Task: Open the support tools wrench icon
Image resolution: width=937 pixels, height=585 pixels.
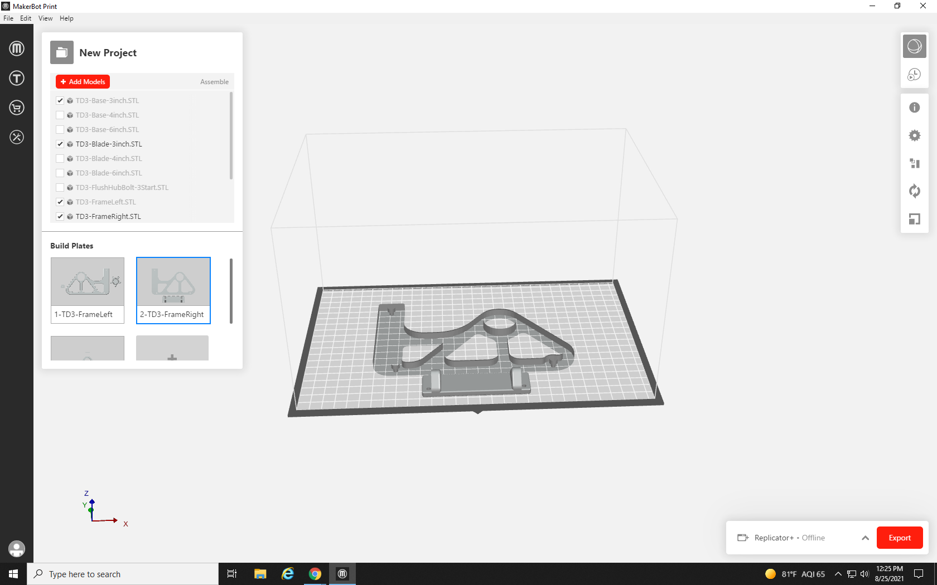Action: pyautogui.click(x=17, y=137)
